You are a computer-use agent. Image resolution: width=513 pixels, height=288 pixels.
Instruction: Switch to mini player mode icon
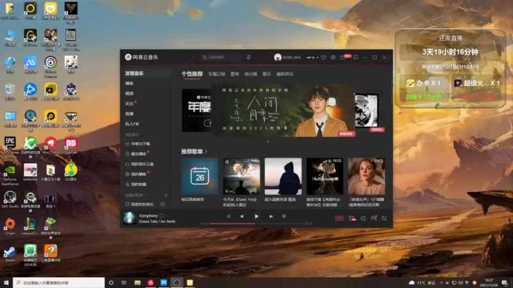point(356,58)
